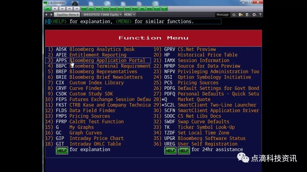
Task: Click the command line input field
Action: [x=133, y=21]
